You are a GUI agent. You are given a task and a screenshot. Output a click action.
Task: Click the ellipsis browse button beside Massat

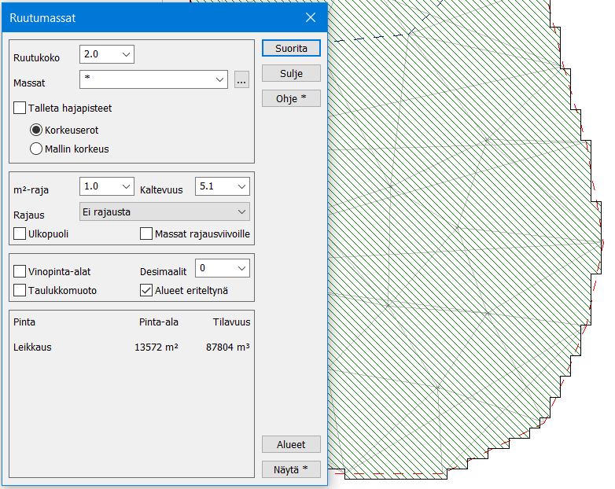click(241, 80)
